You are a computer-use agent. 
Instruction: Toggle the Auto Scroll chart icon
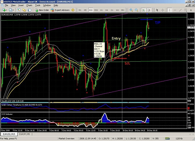(x=144, y=10)
